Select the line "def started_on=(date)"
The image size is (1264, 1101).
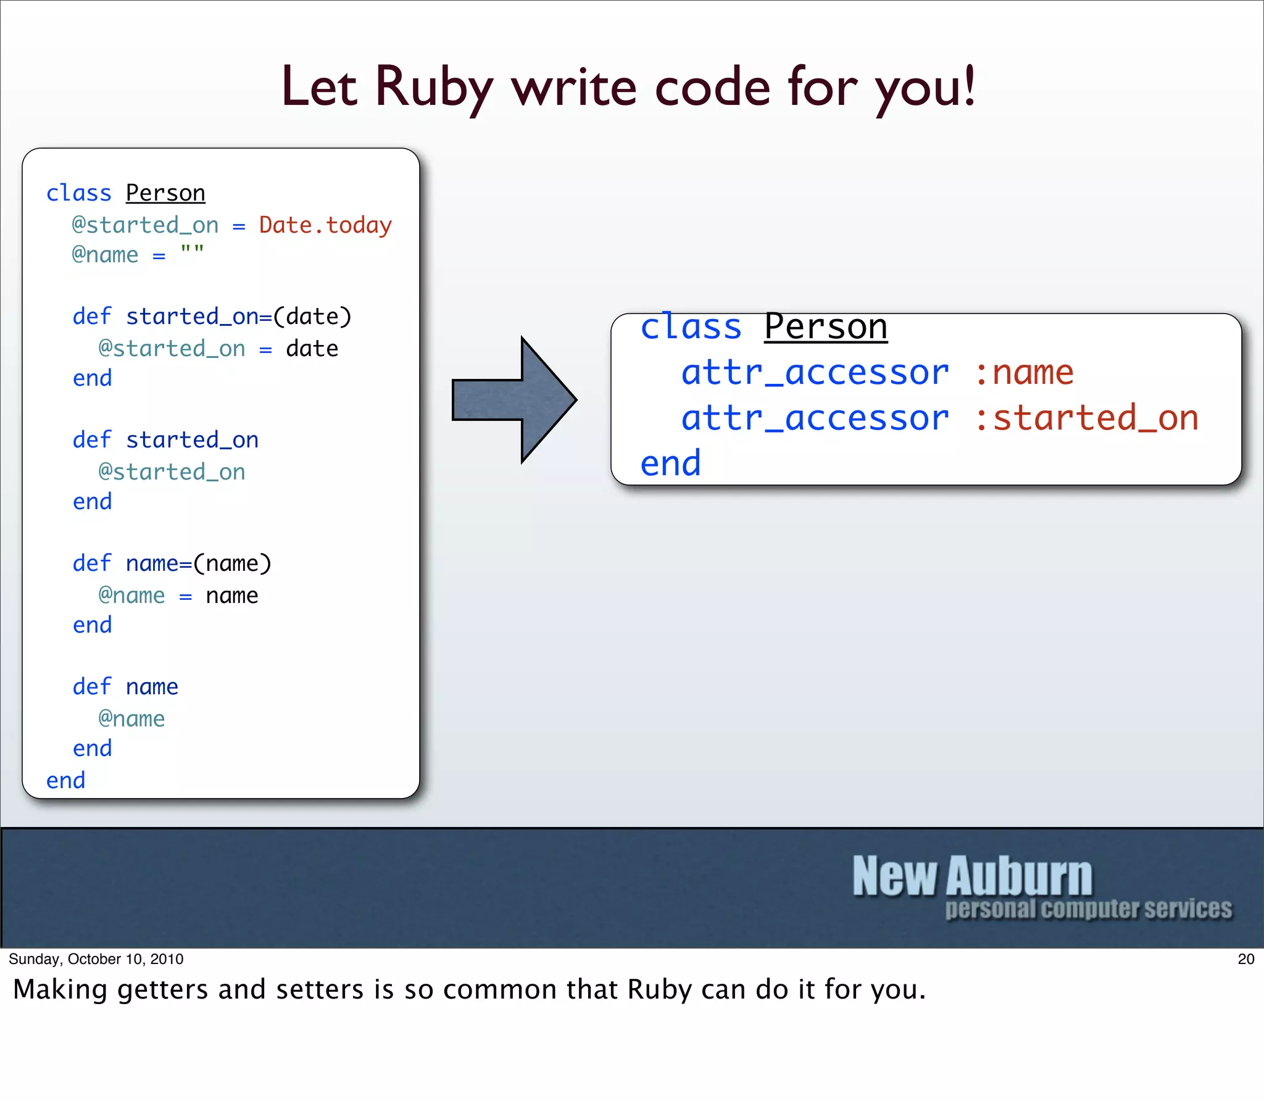coord(212,317)
